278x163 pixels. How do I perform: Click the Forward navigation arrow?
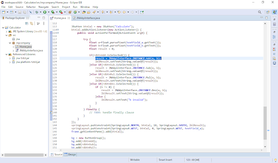(132, 12)
